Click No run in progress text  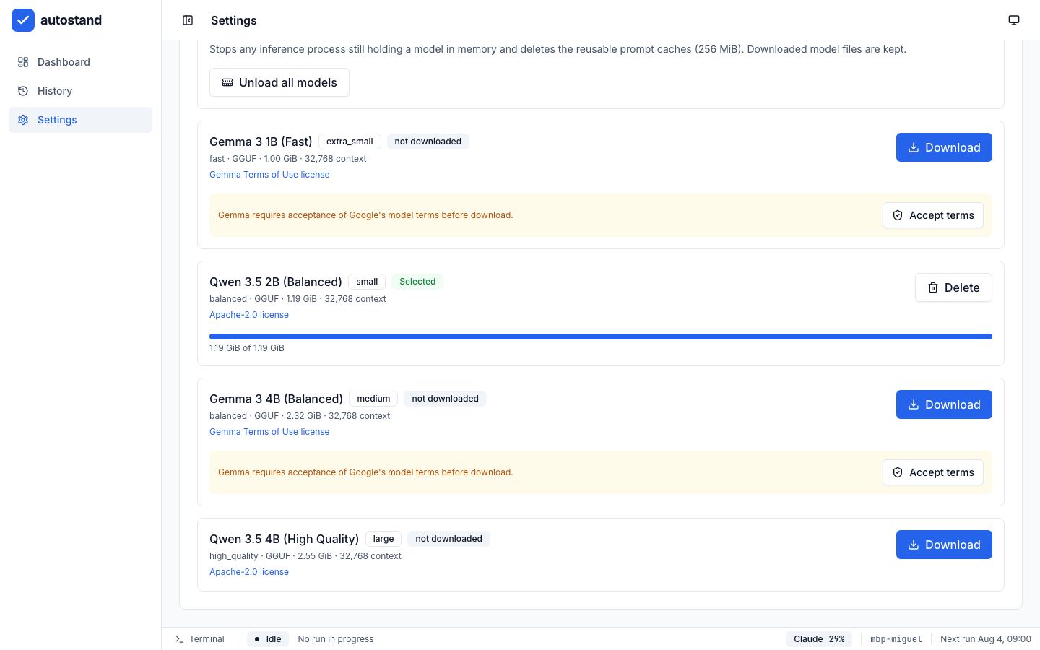coord(336,639)
